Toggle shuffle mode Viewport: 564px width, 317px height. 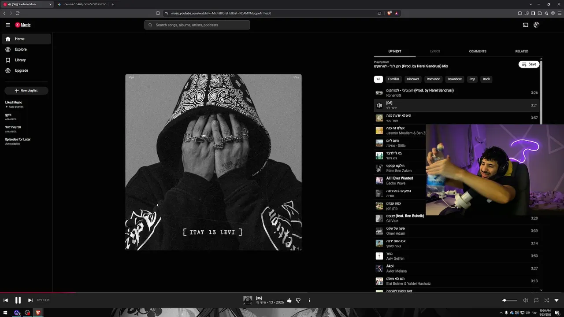click(546, 300)
